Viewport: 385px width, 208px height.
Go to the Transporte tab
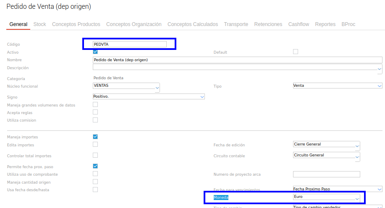pos(236,24)
